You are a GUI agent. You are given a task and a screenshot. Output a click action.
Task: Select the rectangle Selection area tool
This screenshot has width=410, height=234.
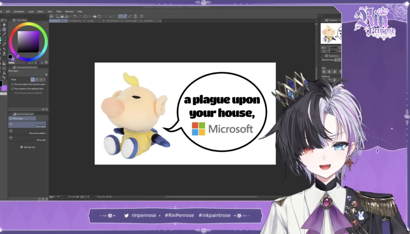pos(4,39)
